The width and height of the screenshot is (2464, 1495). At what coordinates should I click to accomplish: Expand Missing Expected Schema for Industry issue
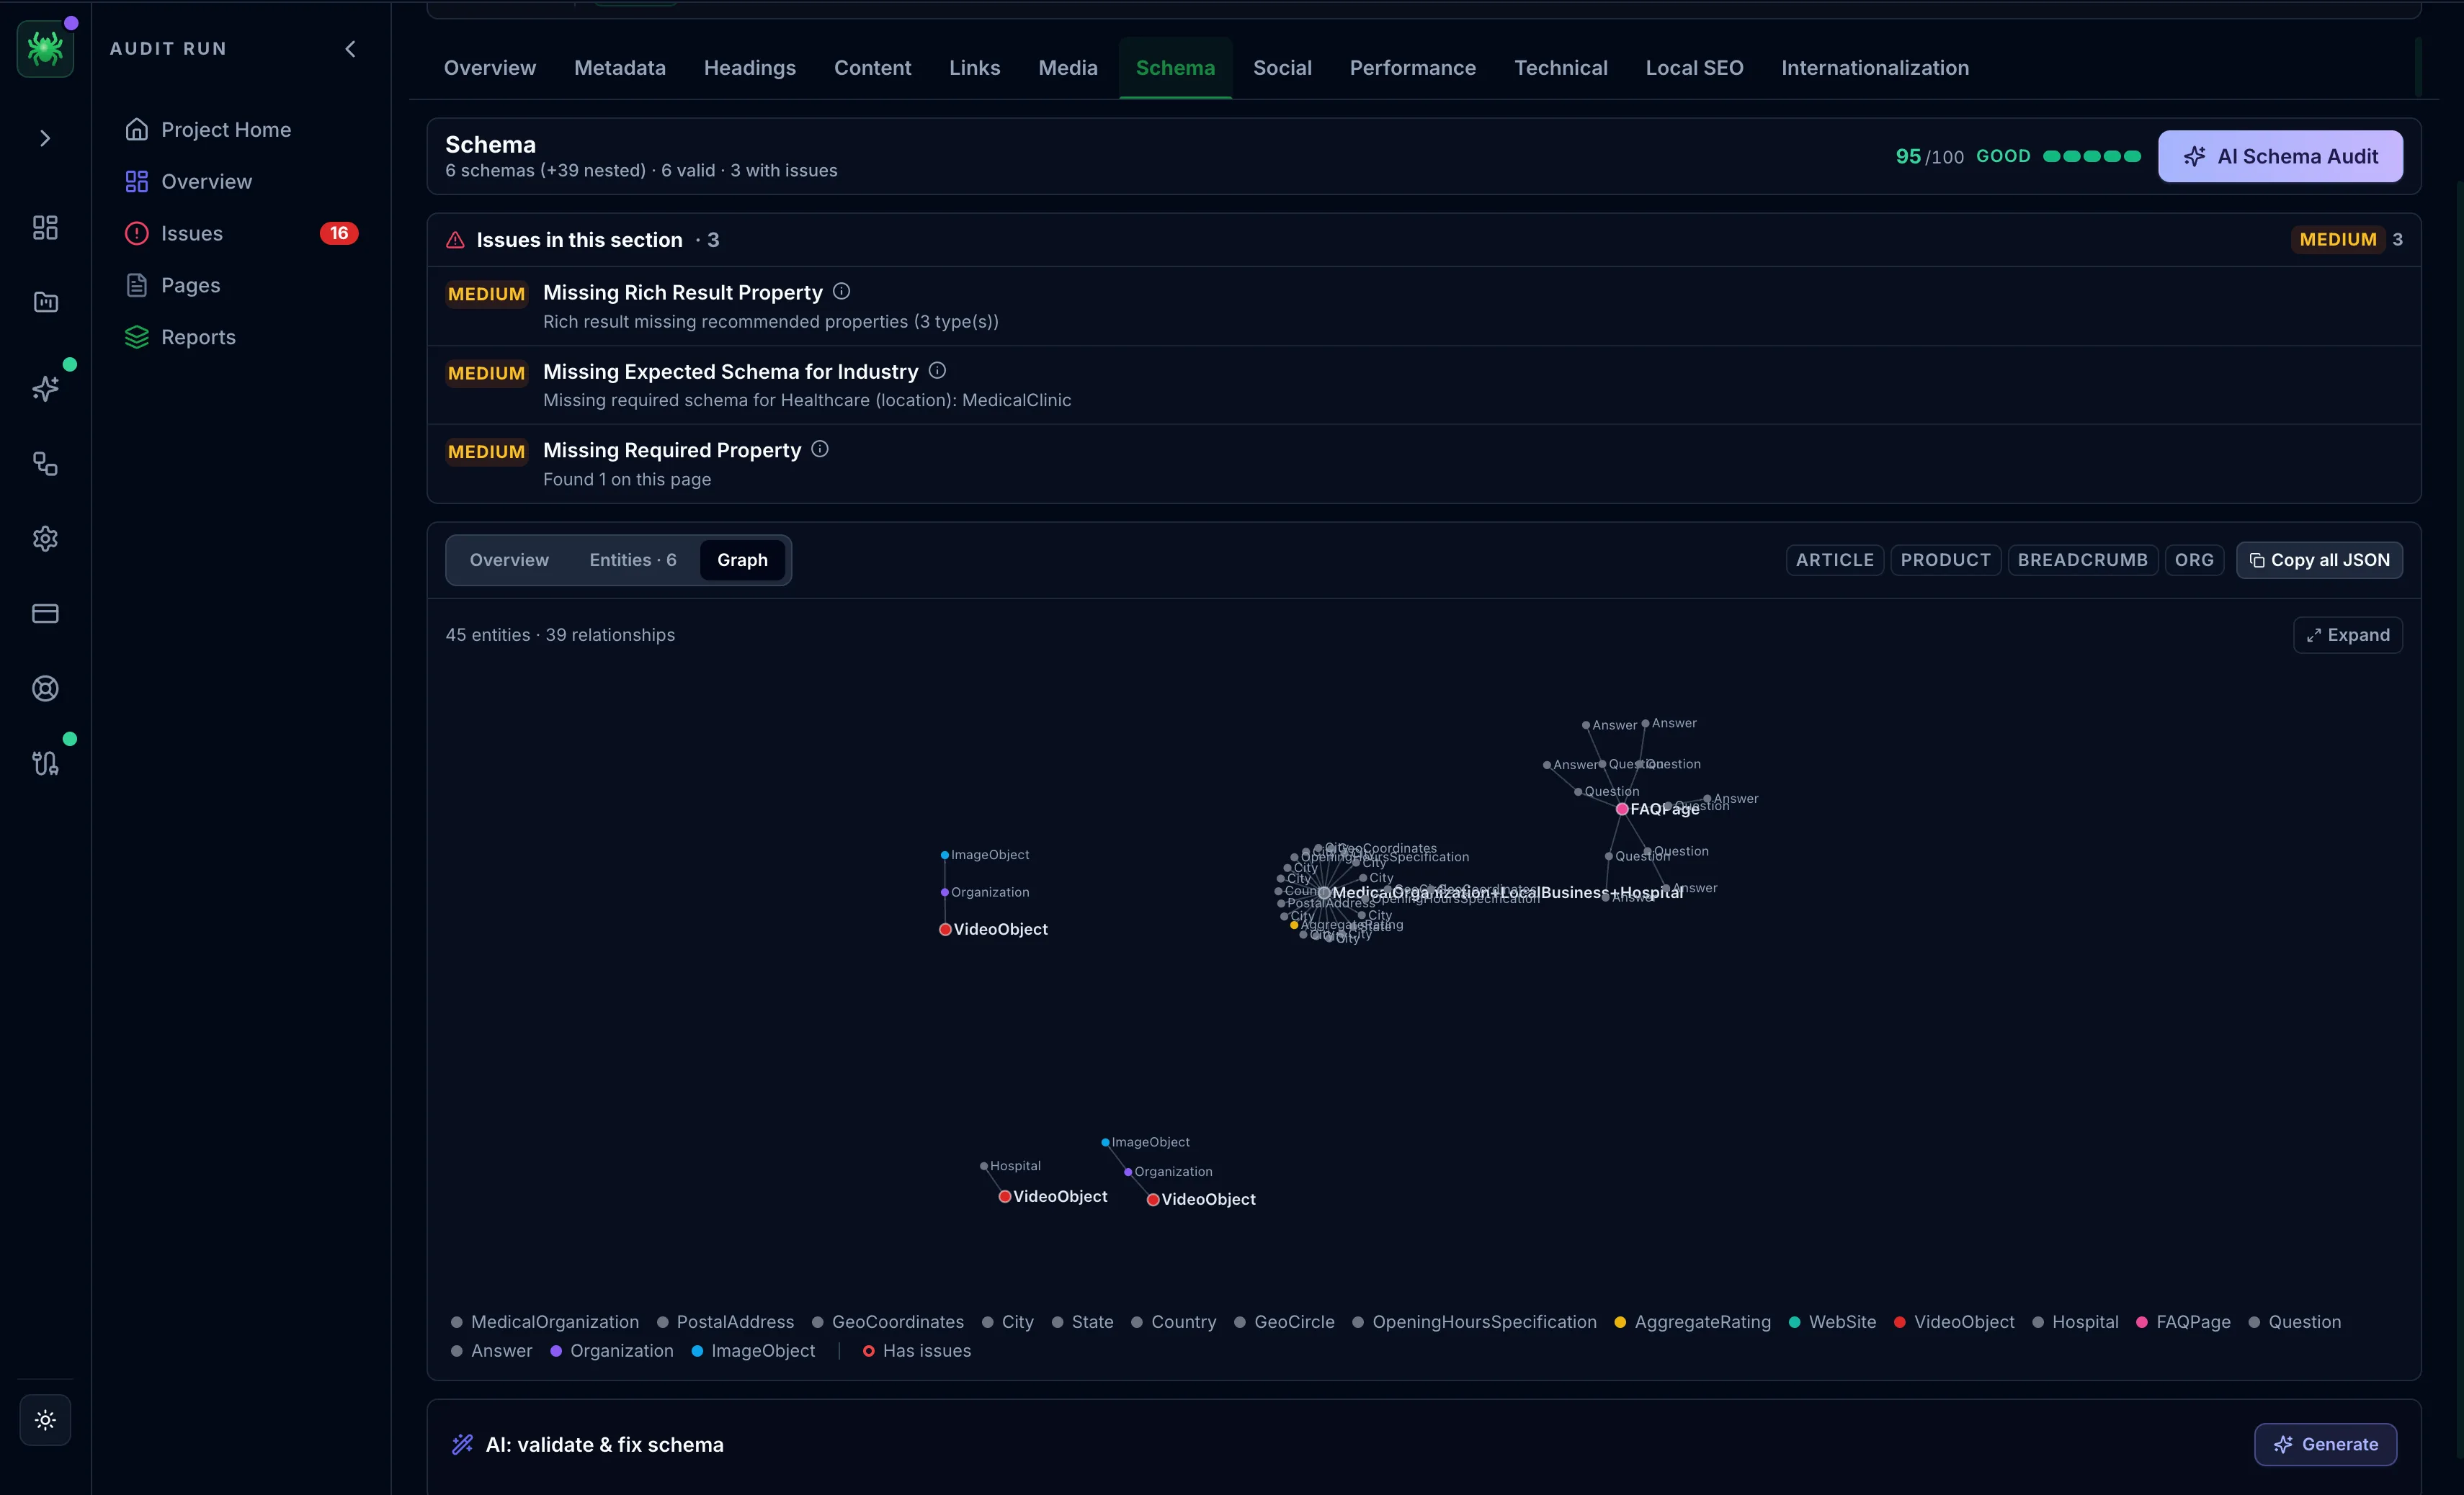tap(1424, 385)
